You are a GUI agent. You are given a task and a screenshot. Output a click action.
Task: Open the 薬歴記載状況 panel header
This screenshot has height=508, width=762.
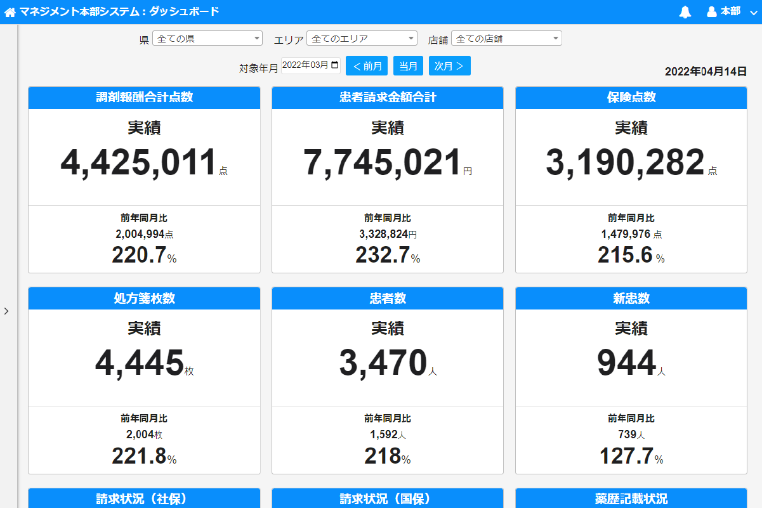[631, 498]
